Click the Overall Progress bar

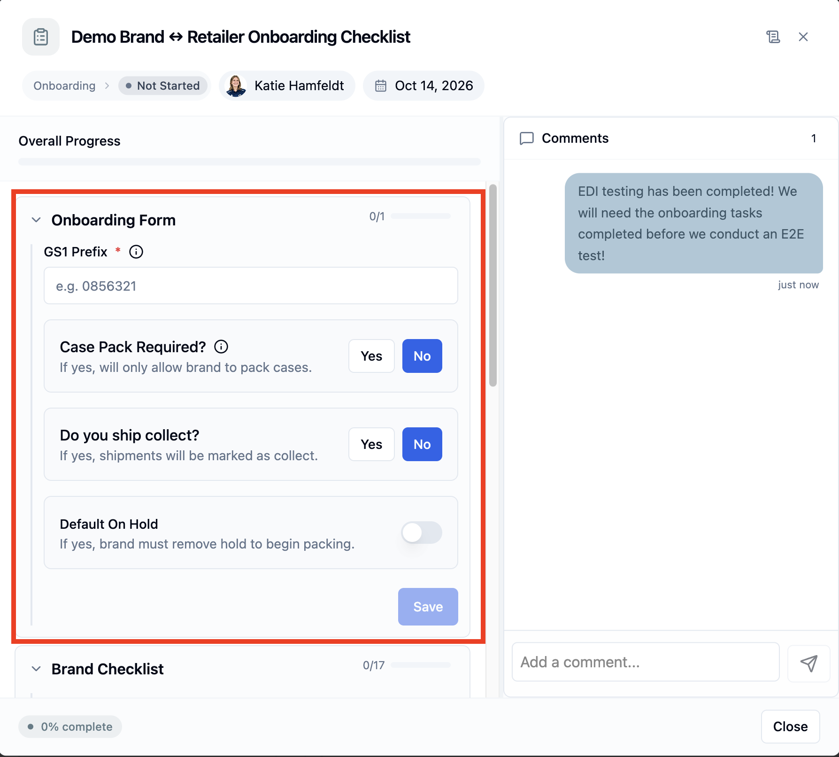click(x=249, y=162)
